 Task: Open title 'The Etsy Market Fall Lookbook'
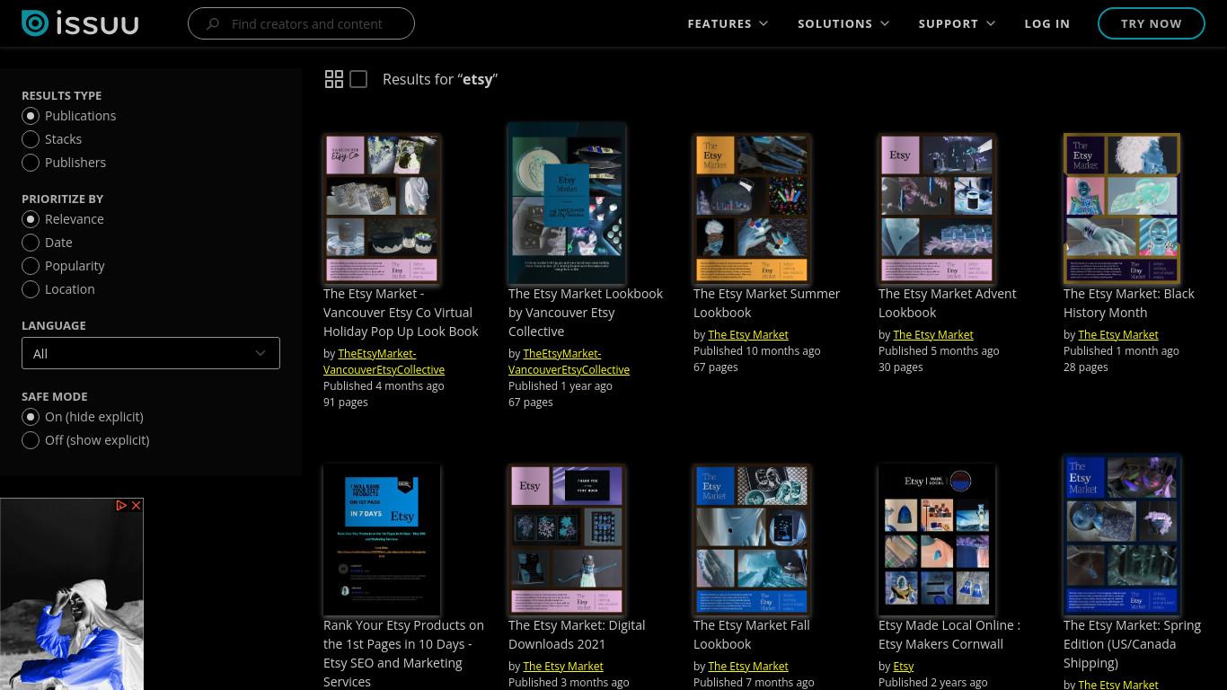click(x=751, y=634)
